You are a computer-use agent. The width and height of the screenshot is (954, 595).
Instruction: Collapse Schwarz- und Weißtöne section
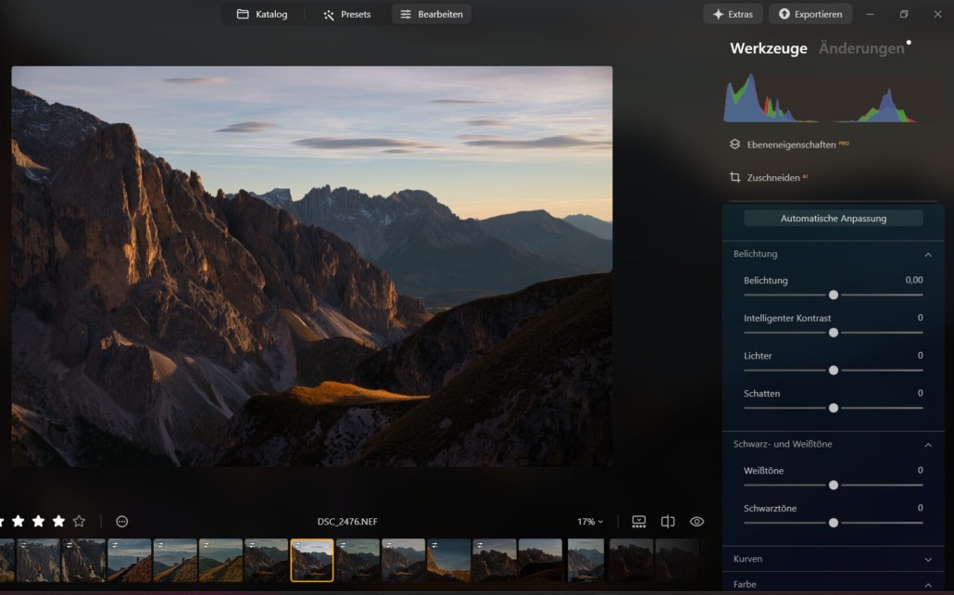click(x=927, y=445)
